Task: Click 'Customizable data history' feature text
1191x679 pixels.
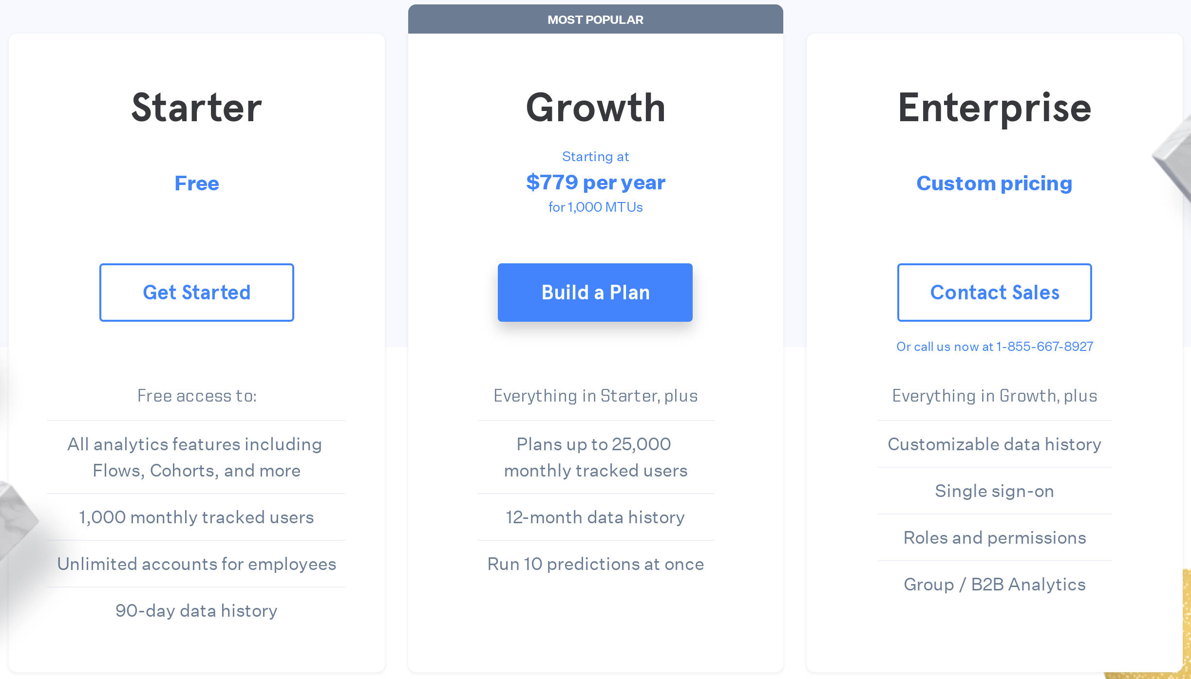Action: (994, 444)
